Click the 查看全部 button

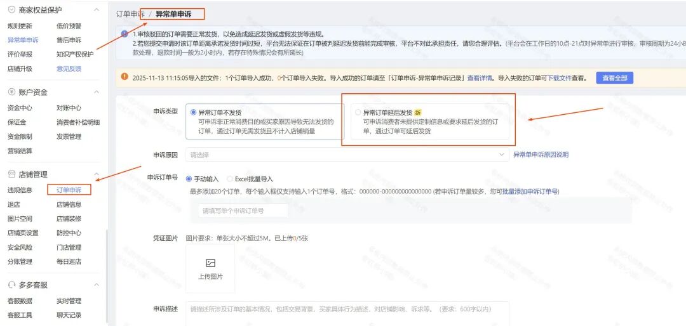614,78
